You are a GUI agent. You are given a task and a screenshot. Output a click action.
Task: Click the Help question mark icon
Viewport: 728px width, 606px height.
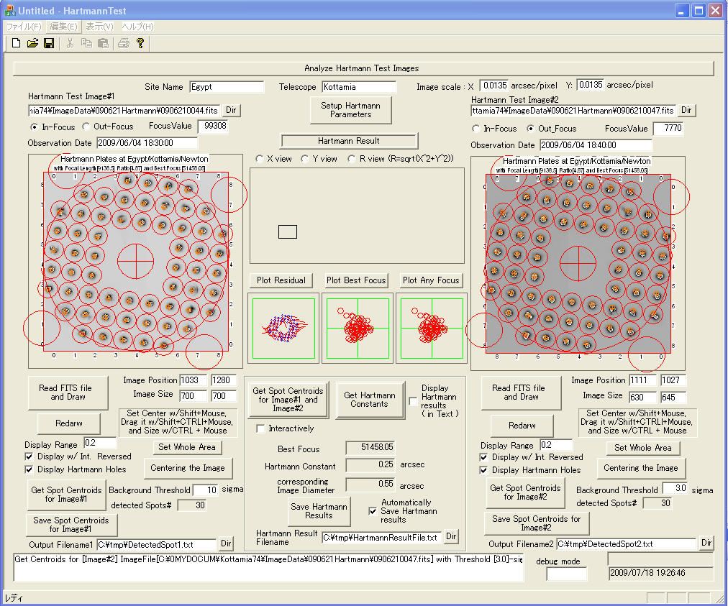[140, 43]
